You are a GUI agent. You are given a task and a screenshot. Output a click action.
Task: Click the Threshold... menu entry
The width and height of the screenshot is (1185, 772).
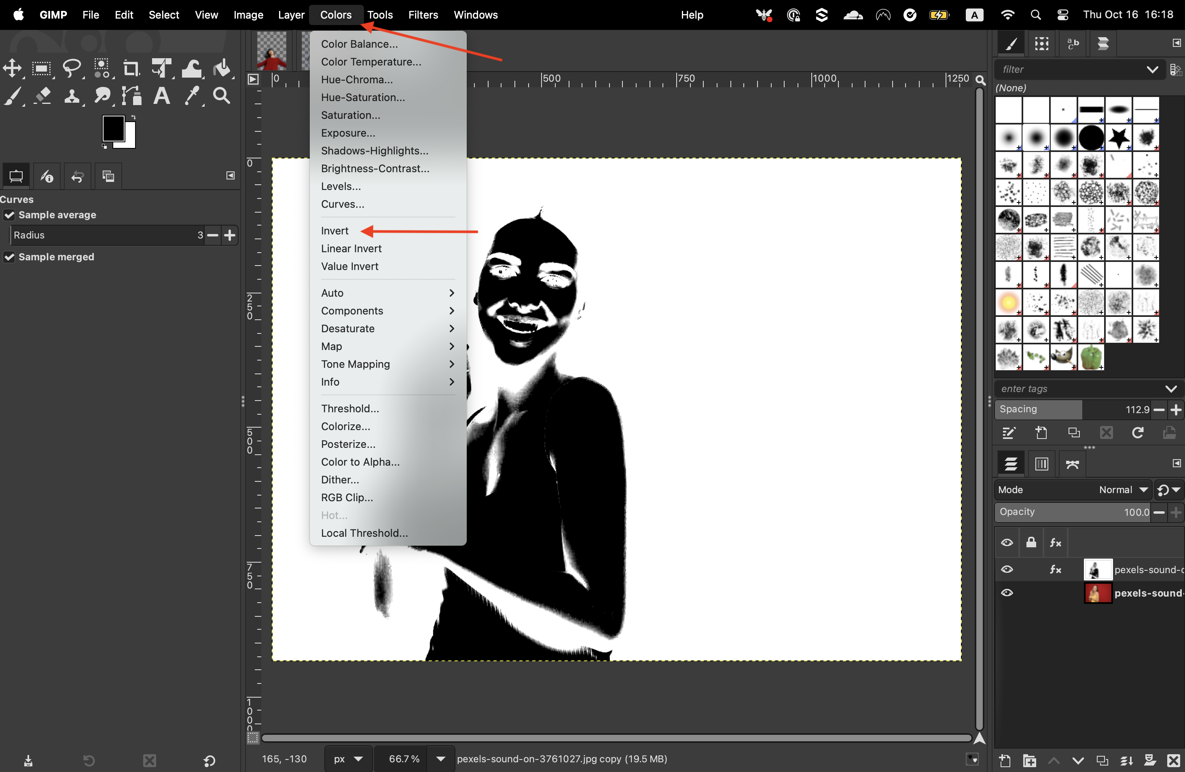[x=350, y=409]
